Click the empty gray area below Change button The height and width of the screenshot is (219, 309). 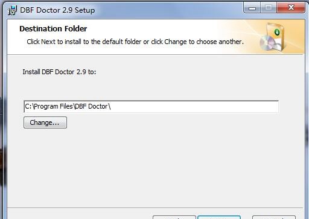click(x=155, y=167)
